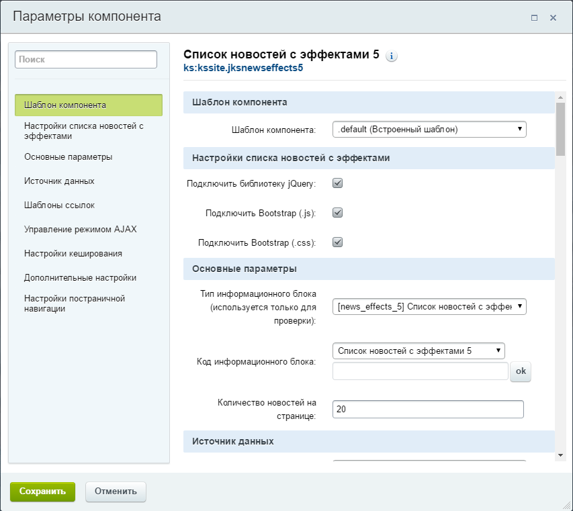Open the component template dropdown

(x=429, y=130)
